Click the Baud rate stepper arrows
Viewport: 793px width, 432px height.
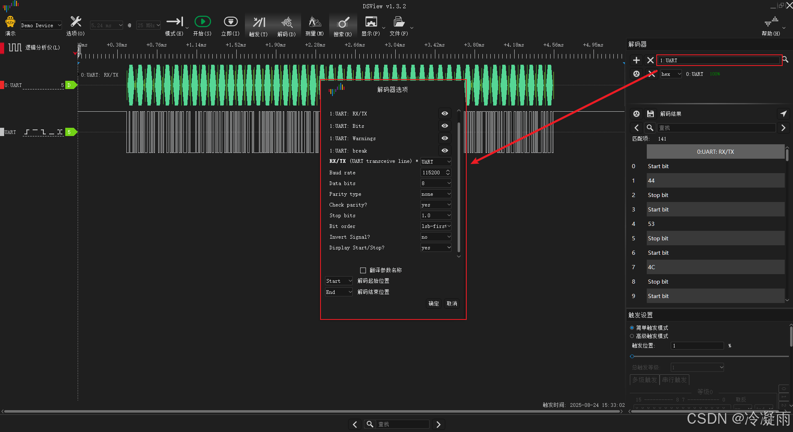click(448, 172)
